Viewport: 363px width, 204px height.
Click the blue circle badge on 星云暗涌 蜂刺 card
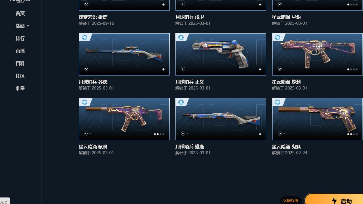pyautogui.click(x=278, y=38)
